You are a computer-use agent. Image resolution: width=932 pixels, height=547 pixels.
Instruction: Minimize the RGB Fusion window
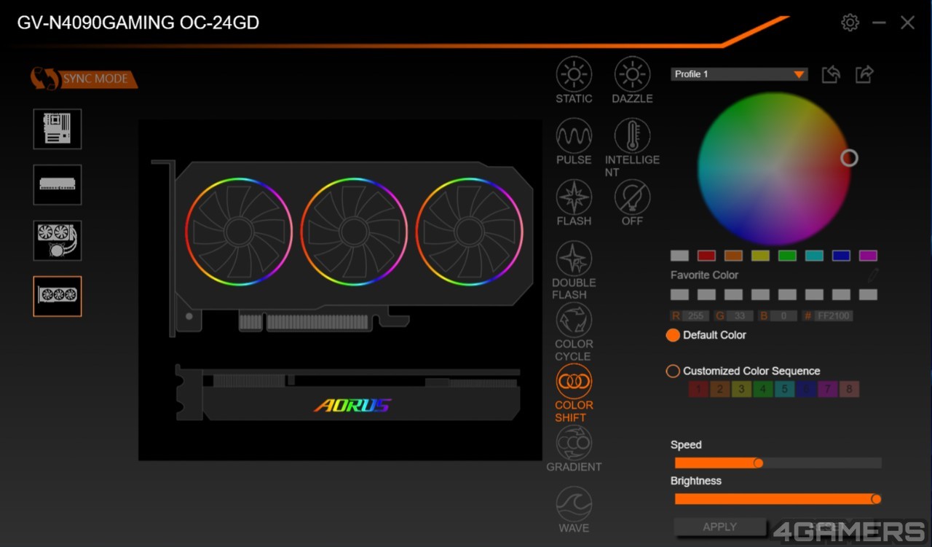click(879, 23)
